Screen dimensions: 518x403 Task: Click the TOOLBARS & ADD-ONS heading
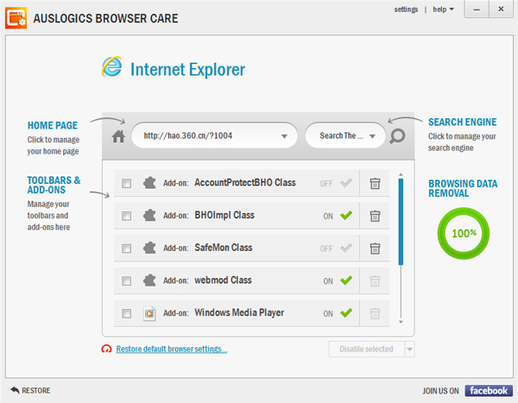pos(54,185)
